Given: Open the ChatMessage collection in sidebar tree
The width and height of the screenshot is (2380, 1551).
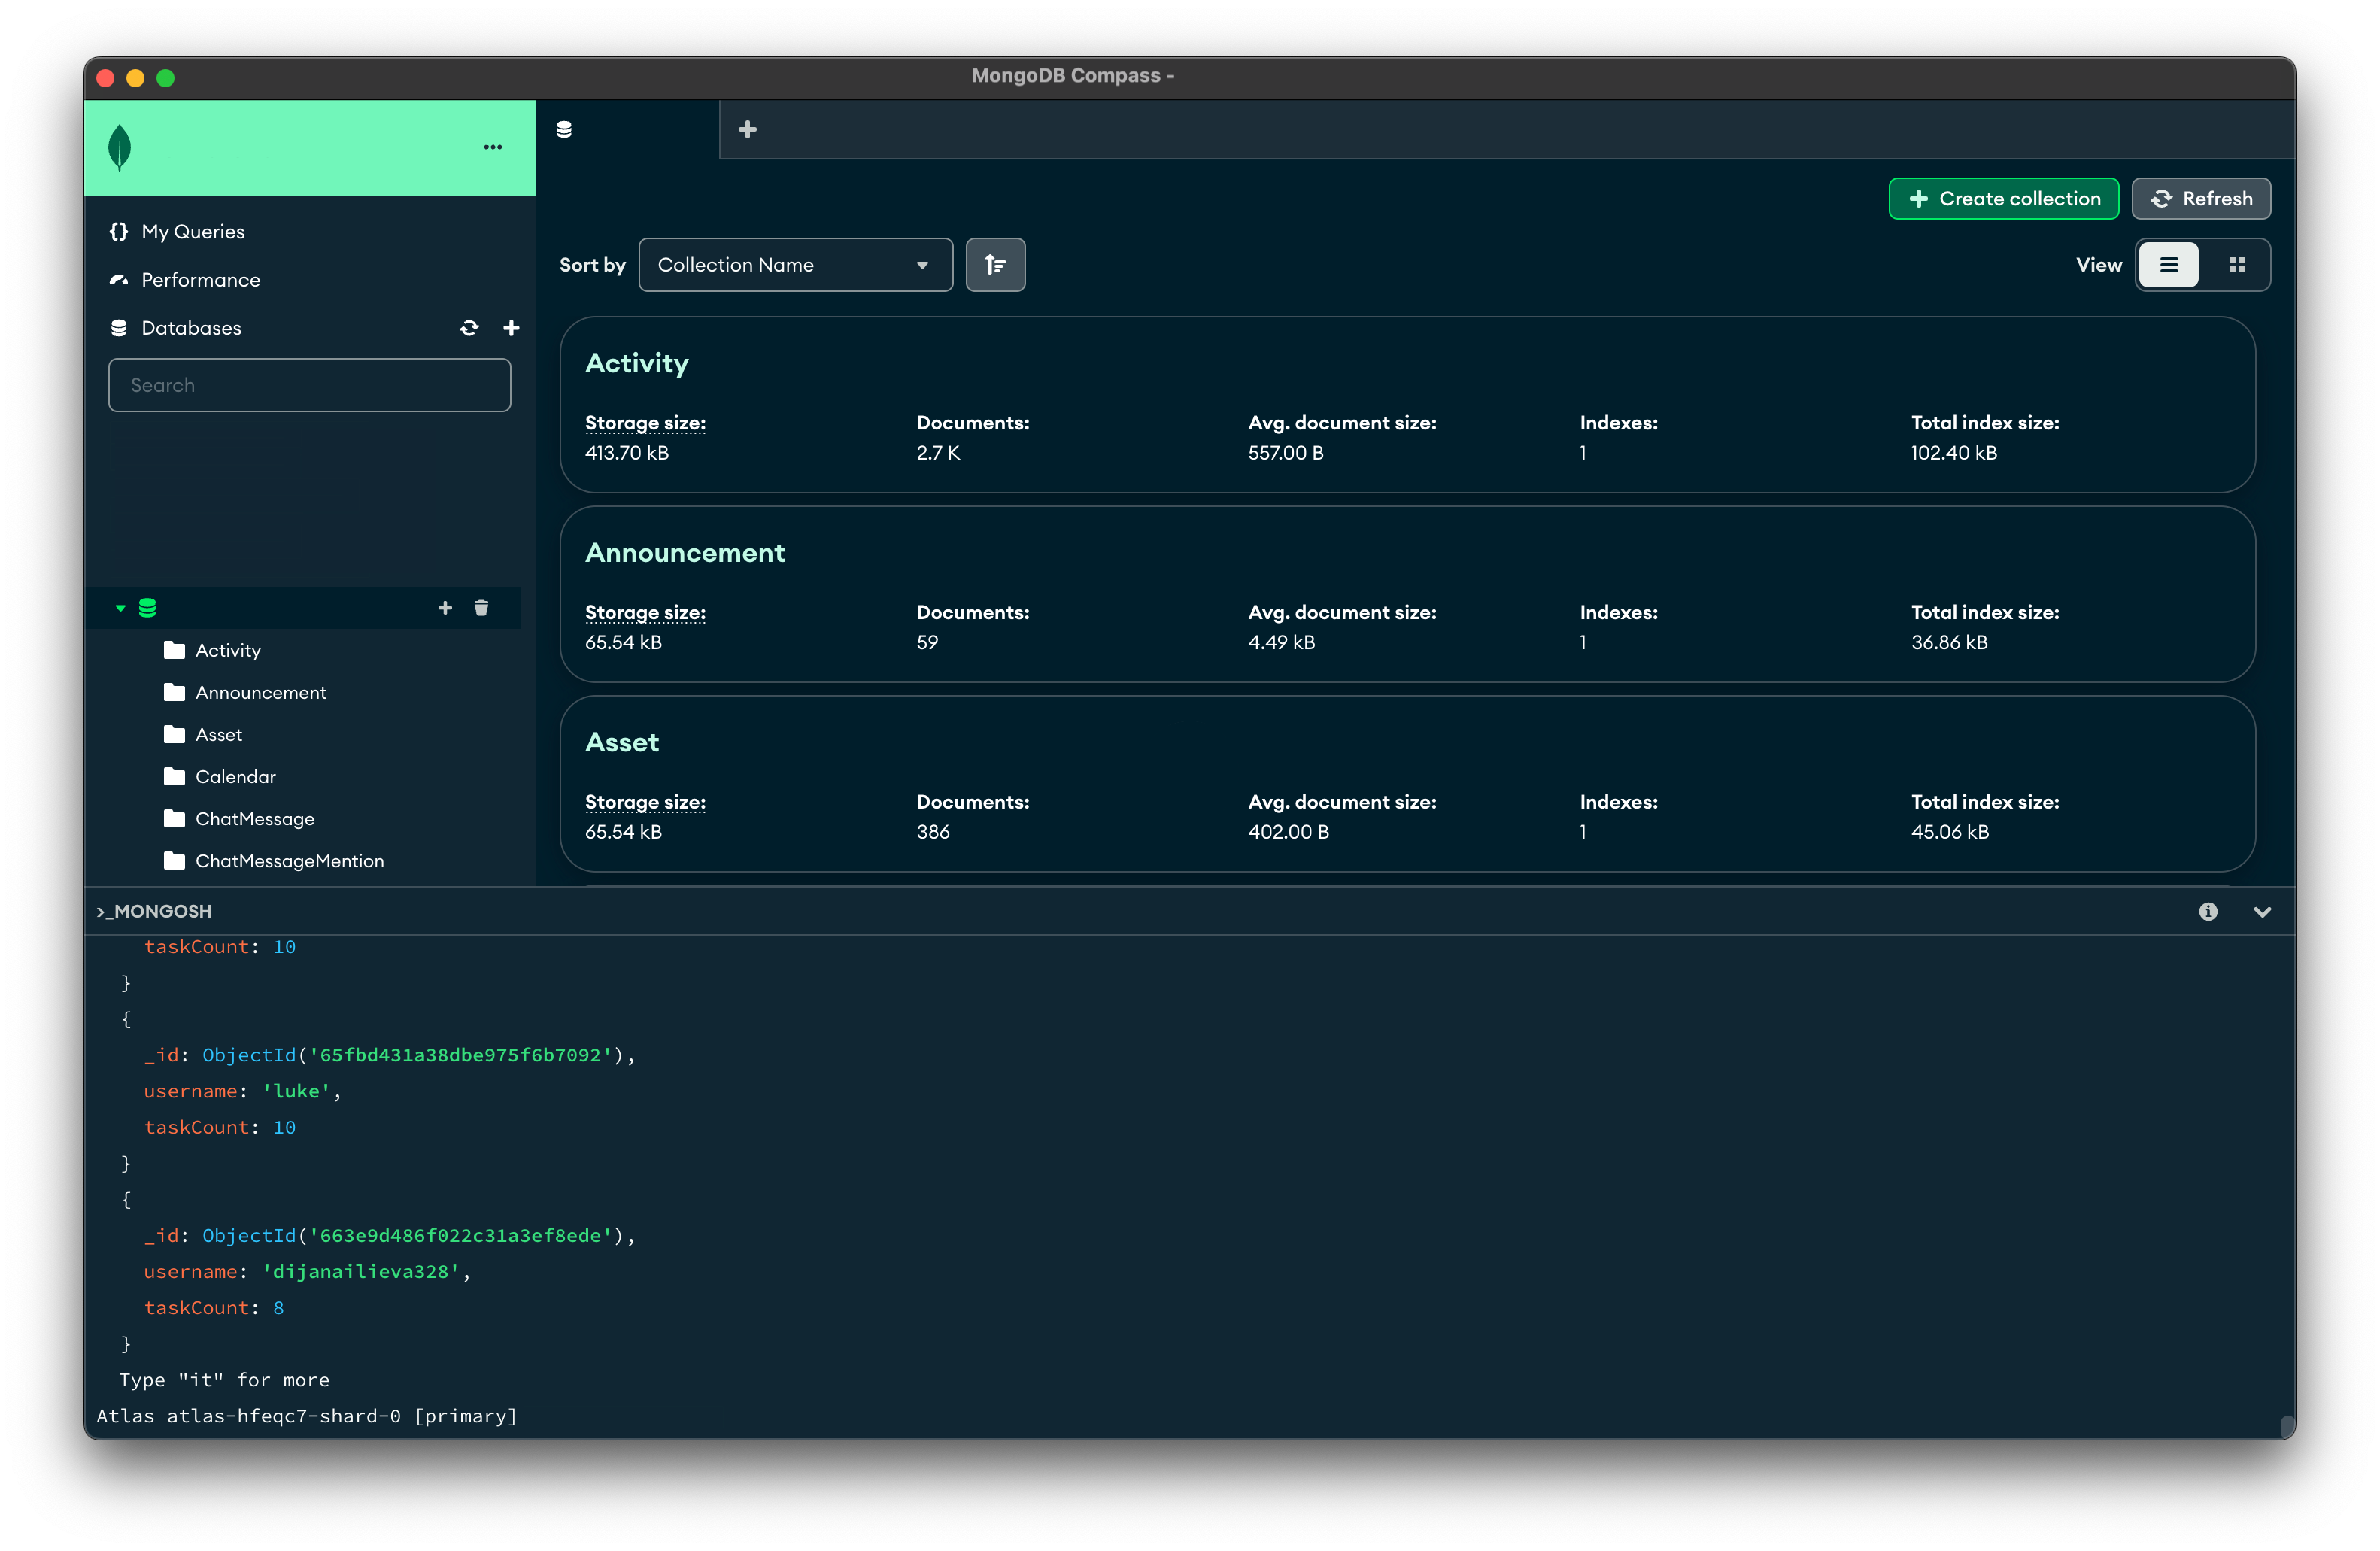Looking at the screenshot, I should click(x=255, y=819).
